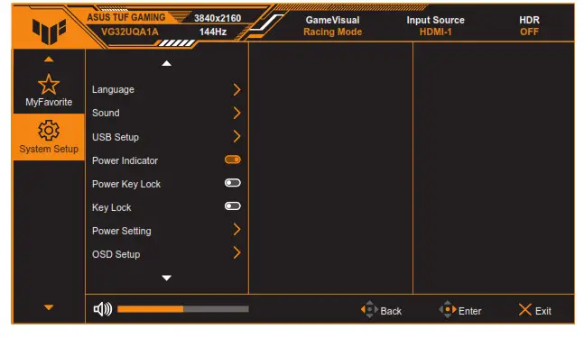The width and height of the screenshot is (584, 338).
Task: Expand Power Setting submenu chevron
Action: pos(236,230)
